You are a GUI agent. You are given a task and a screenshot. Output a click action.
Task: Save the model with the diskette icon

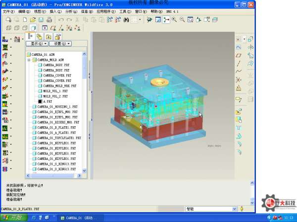pyautogui.click(x=41, y=20)
